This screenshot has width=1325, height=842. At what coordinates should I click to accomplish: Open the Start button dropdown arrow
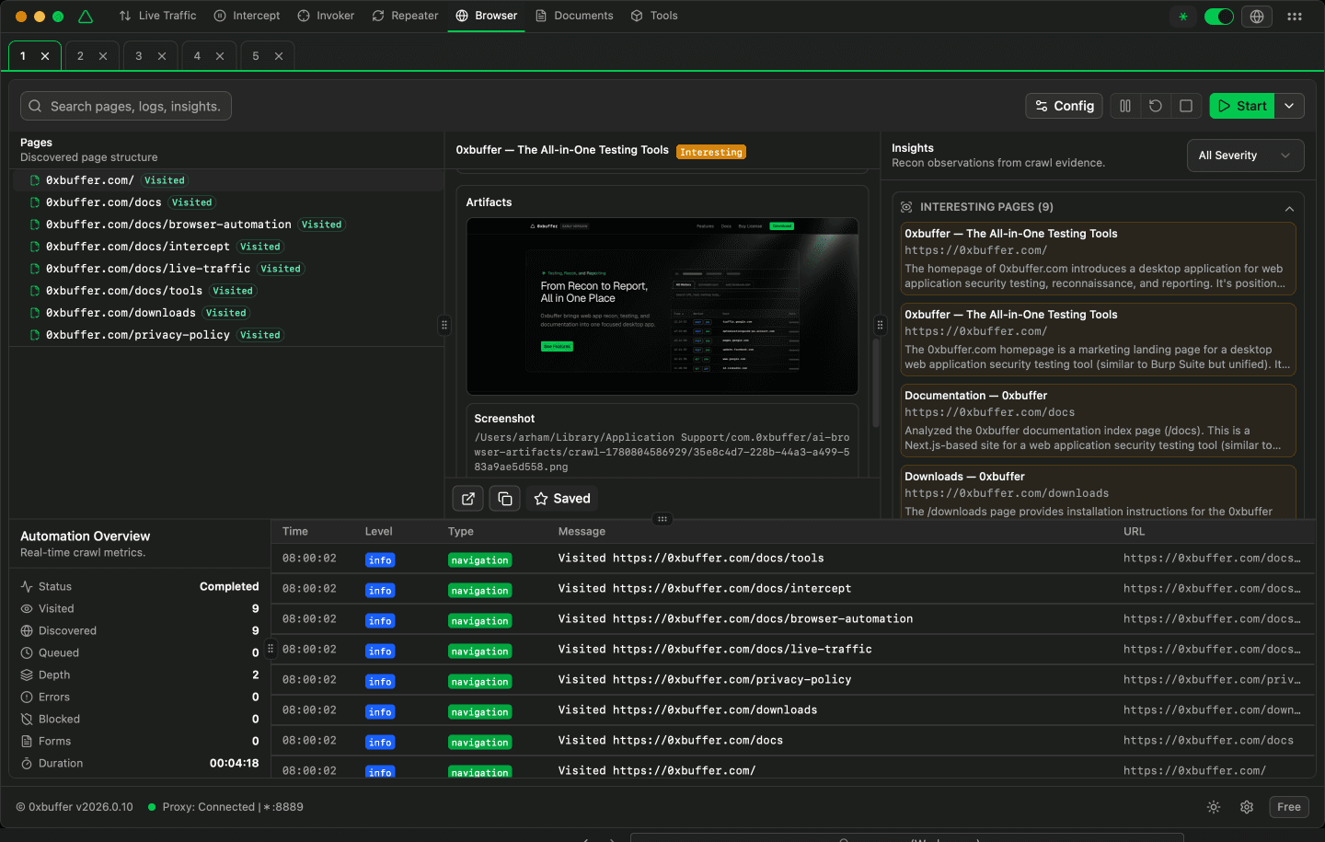tap(1289, 106)
